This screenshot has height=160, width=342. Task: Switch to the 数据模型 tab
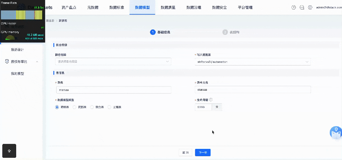click(142, 7)
